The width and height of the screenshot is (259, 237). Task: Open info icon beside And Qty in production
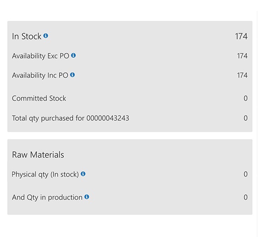pyautogui.click(x=87, y=197)
